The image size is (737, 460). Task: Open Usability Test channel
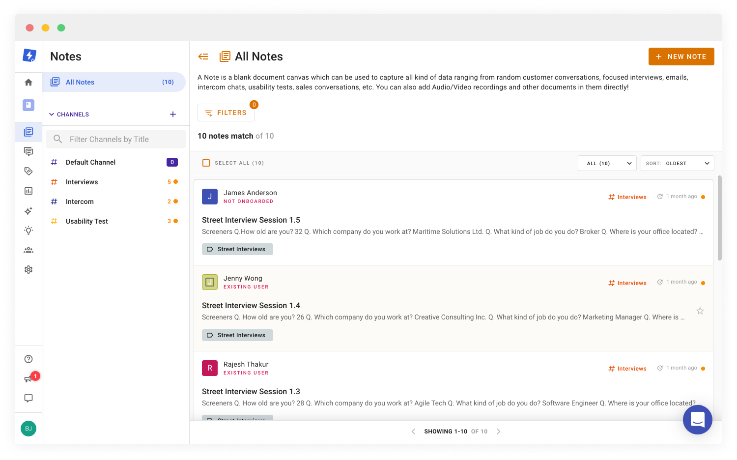click(x=114, y=221)
